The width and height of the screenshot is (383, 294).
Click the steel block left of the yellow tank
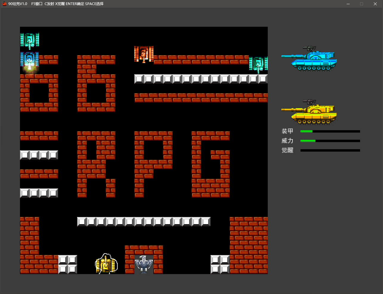68,264
